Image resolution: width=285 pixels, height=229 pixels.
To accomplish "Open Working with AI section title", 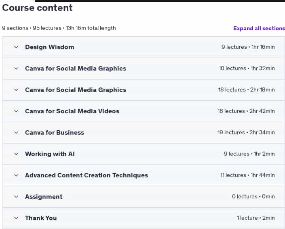I will click(50, 154).
